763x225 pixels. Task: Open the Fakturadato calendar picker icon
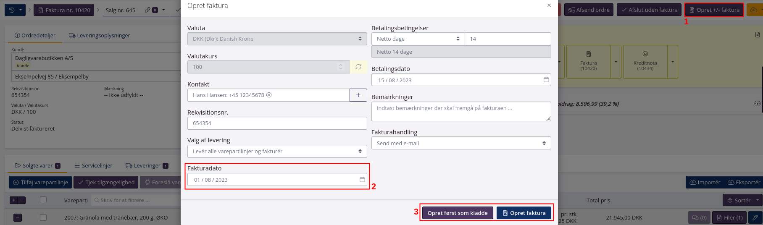[x=362, y=180]
